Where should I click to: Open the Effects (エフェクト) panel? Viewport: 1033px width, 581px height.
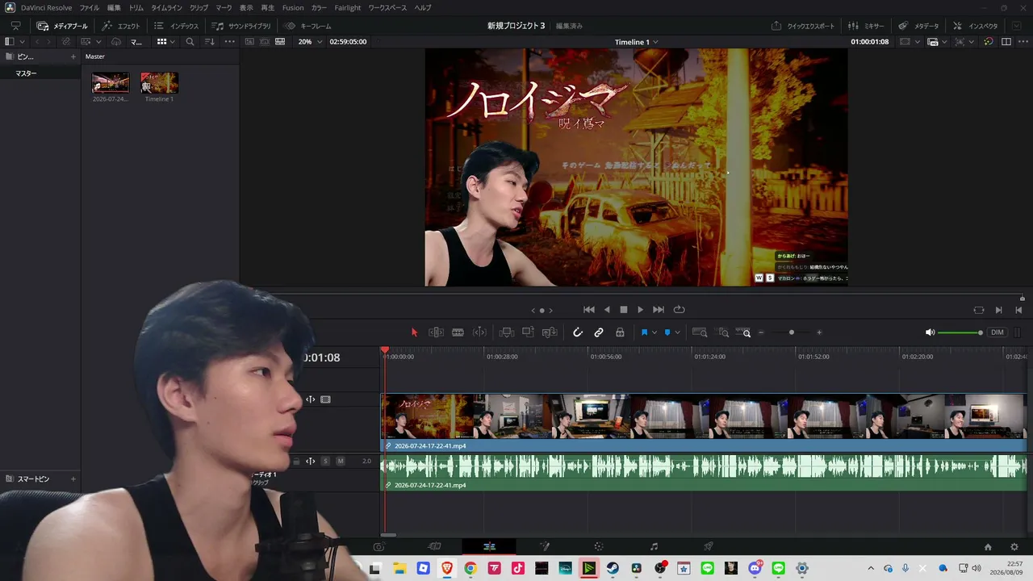(121, 26)
